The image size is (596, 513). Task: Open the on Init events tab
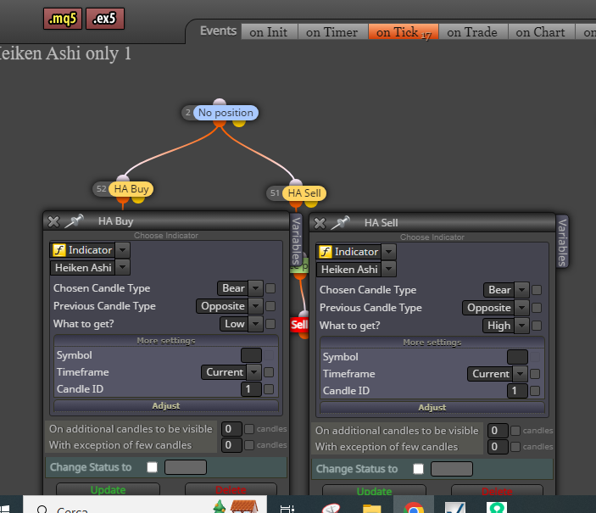(269, 32)
